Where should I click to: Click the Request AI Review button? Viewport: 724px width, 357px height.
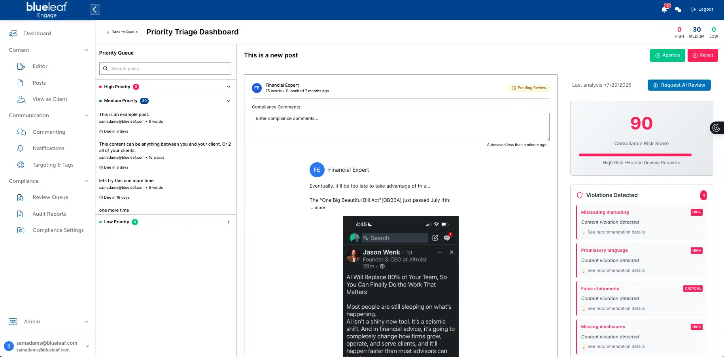click(x=679, y=85)
